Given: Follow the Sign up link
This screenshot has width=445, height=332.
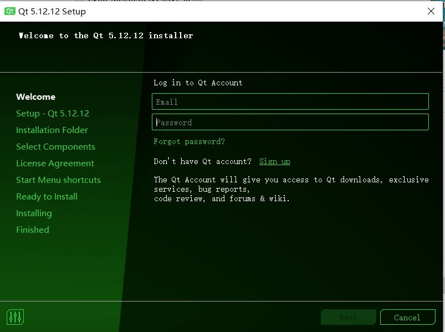Looking at the screenshot, I should [275, 161].
